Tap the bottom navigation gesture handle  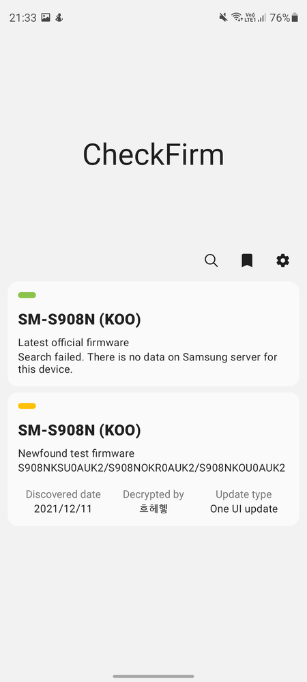click(153, 677)
